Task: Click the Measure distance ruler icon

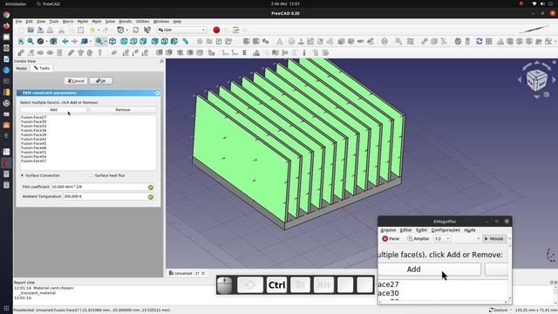Action: point(186,41)
